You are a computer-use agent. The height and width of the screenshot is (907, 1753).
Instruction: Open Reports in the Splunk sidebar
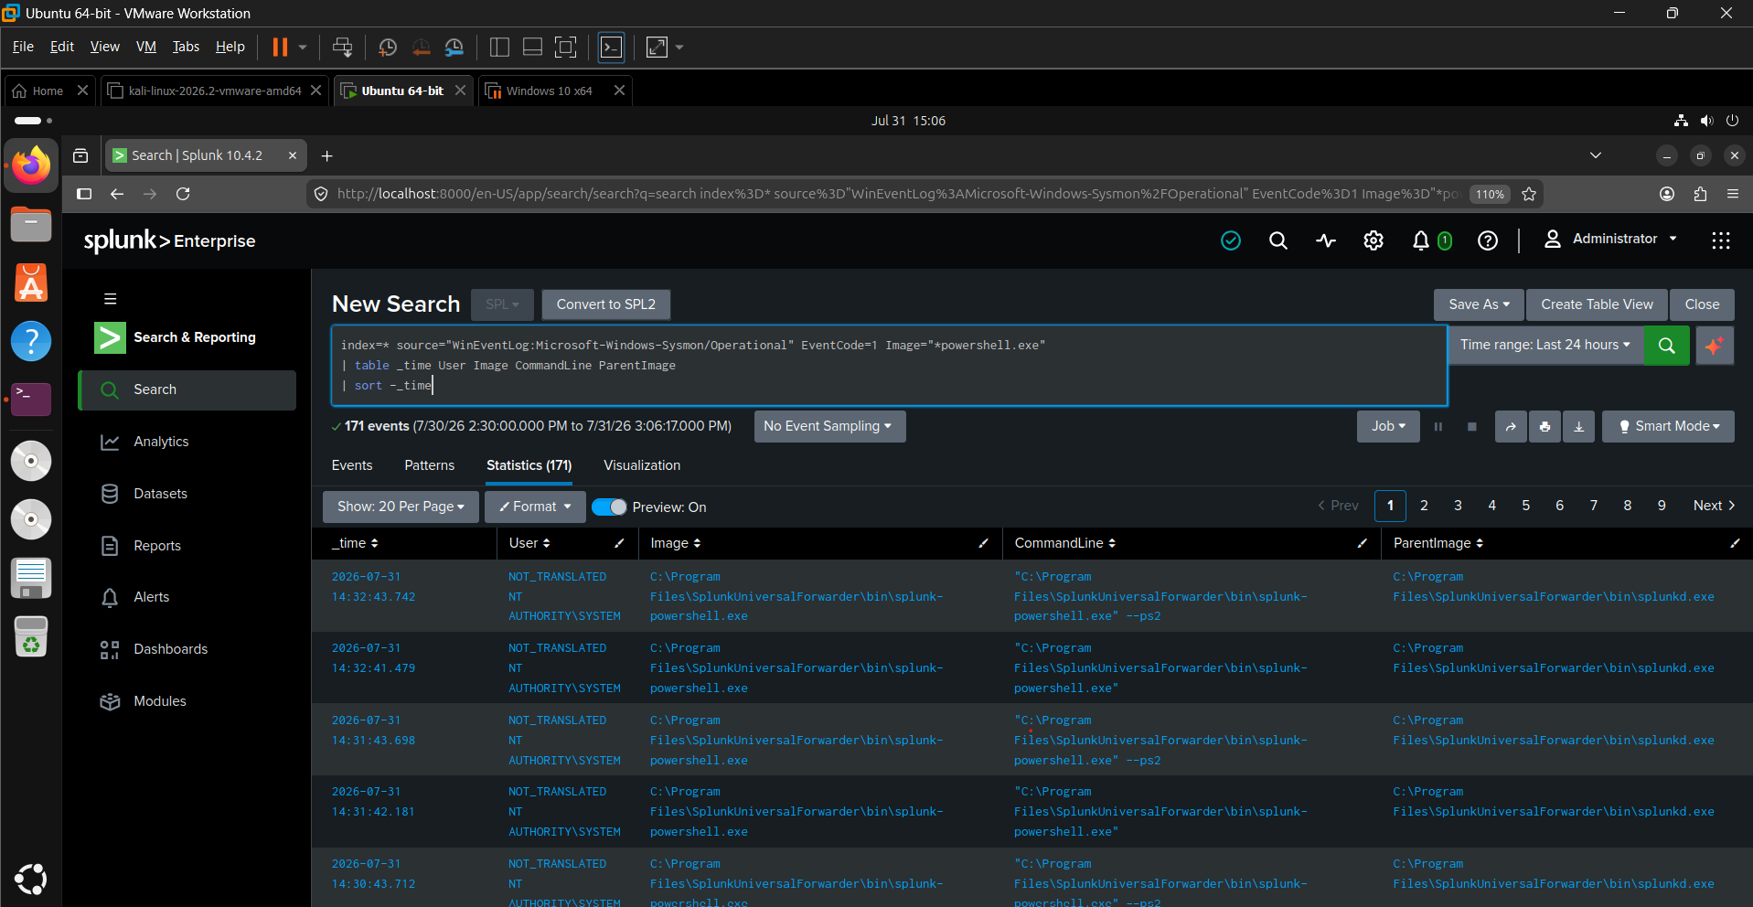click(x=187, y=546)
